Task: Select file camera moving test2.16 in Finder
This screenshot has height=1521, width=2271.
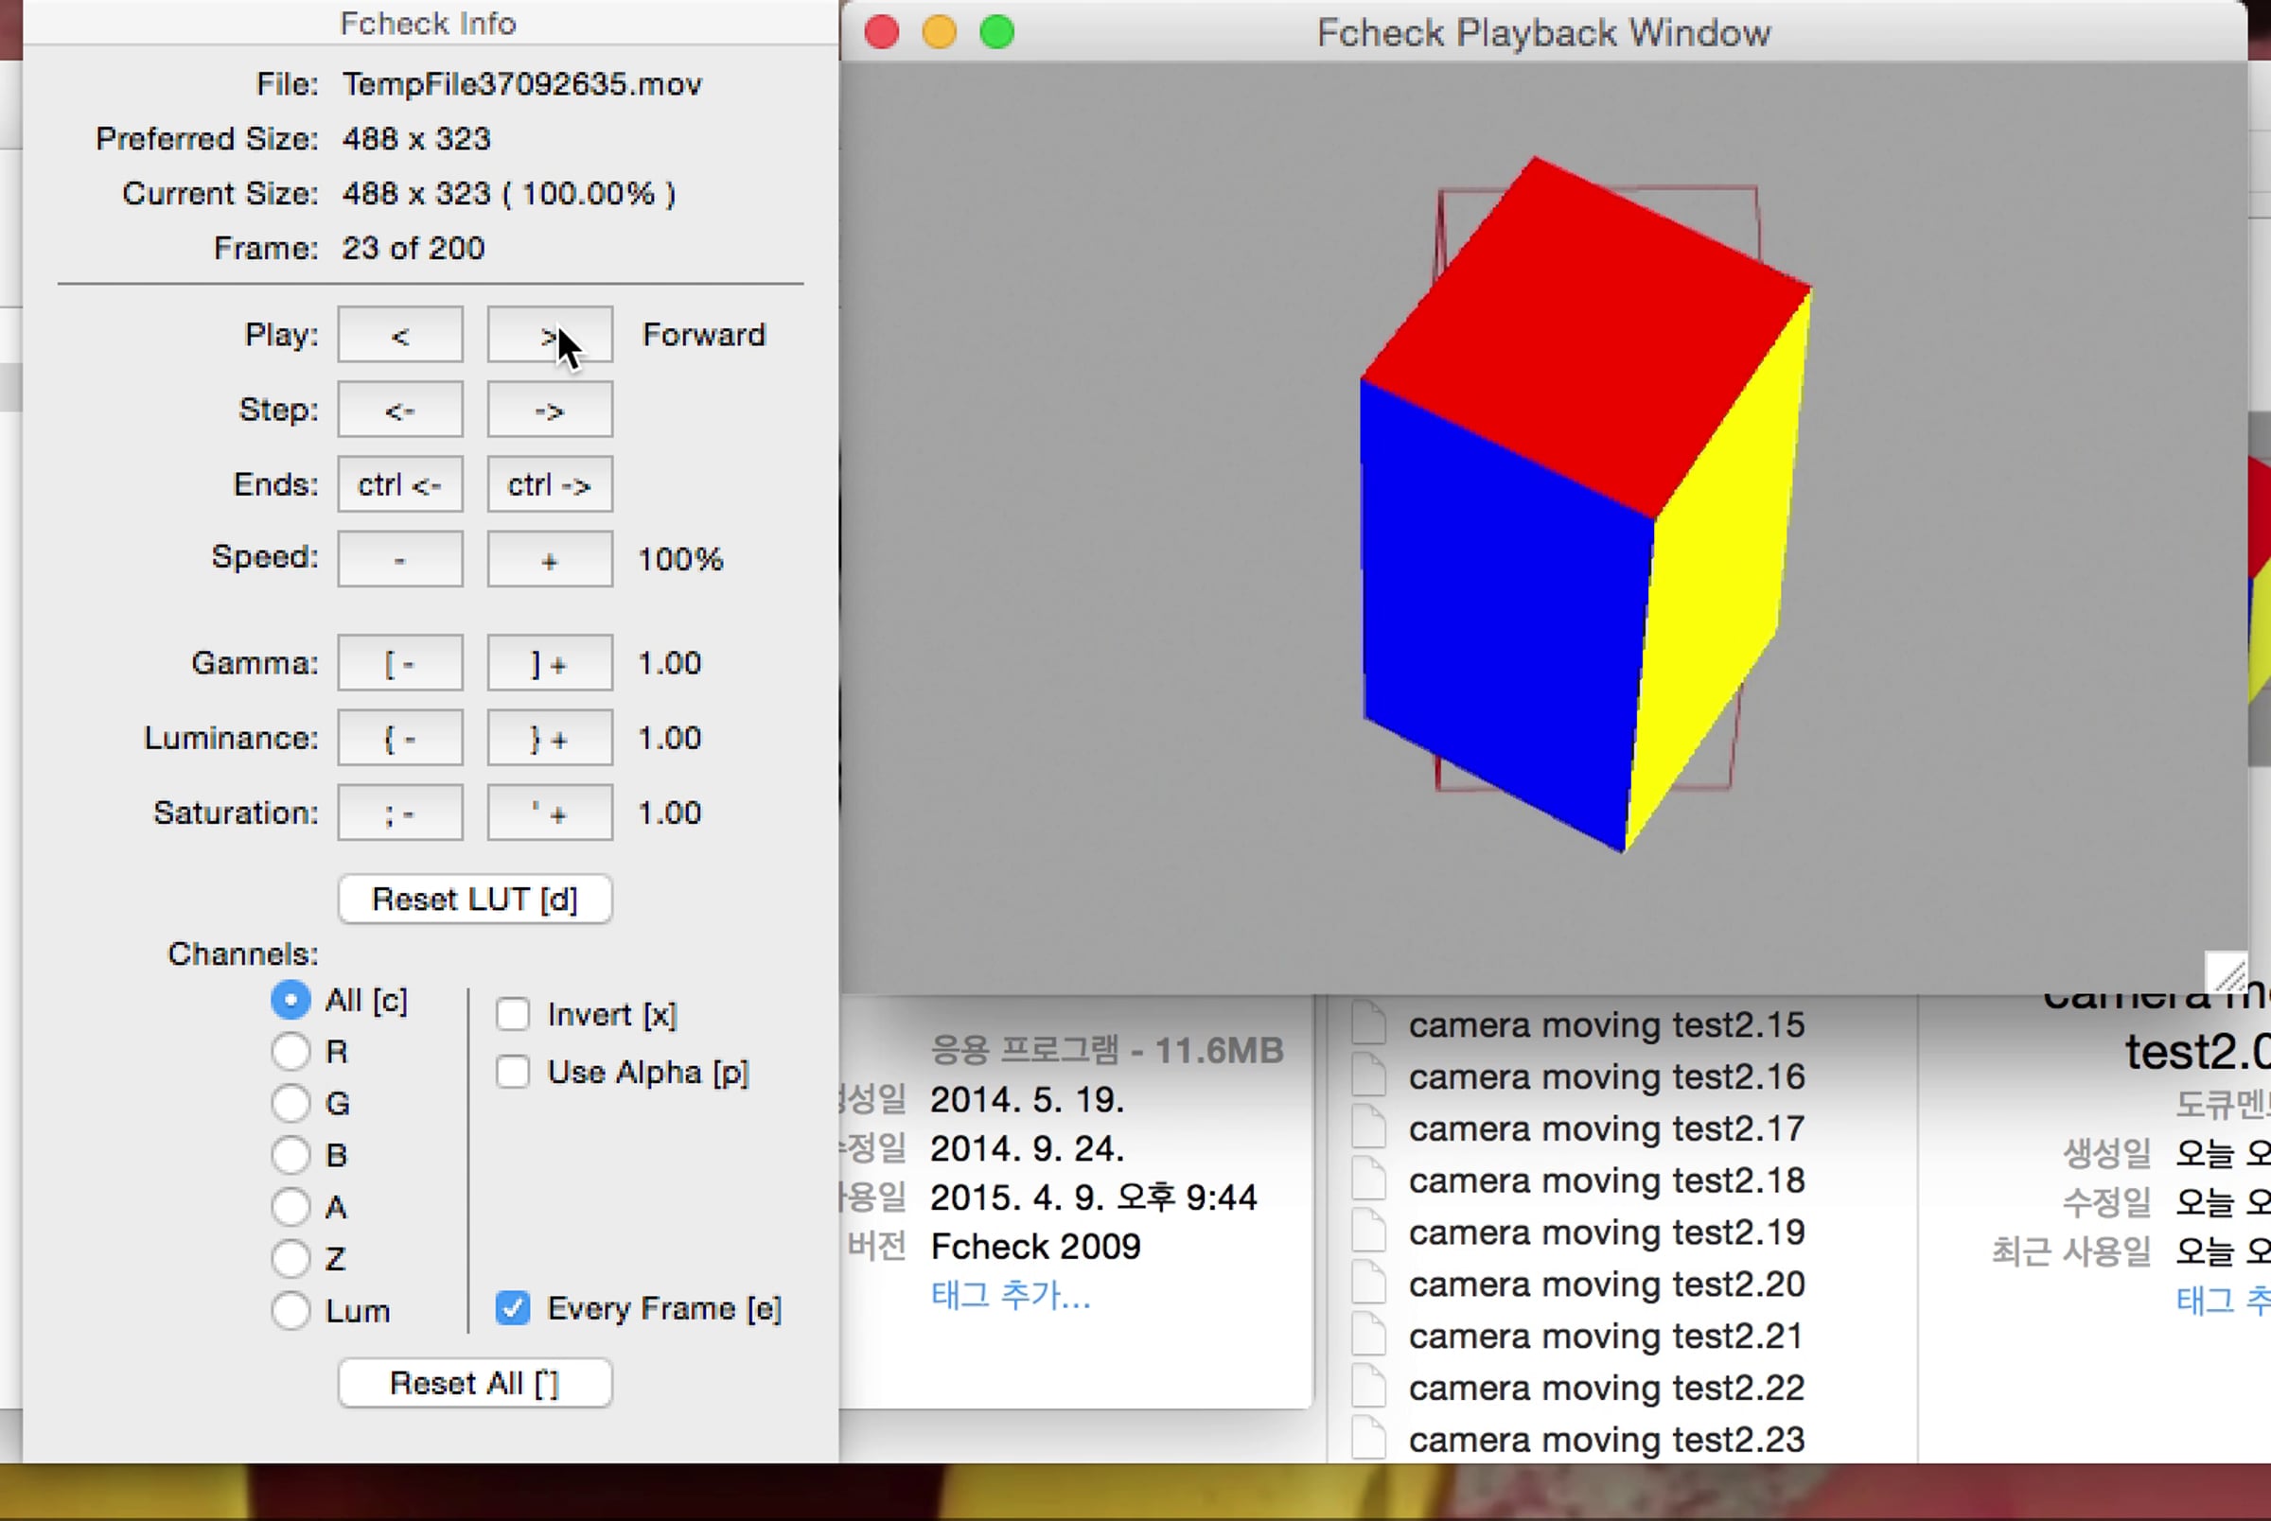Action: tap(1607, 1076)
